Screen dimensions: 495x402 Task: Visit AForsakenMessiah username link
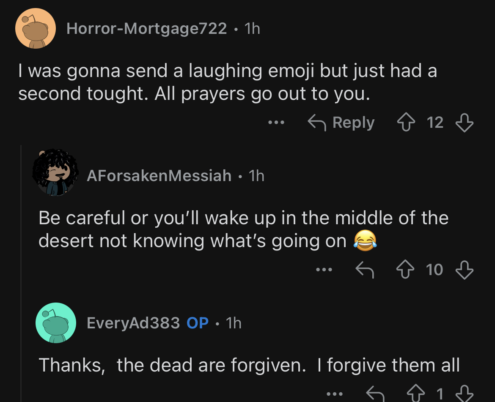[159, 176]
